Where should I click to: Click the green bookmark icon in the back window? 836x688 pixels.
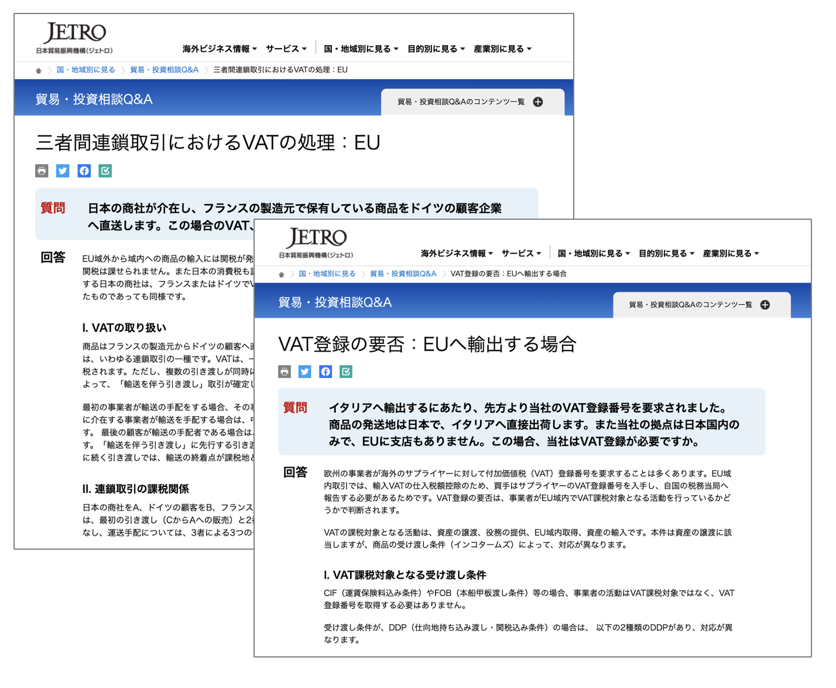pos(105,171)
